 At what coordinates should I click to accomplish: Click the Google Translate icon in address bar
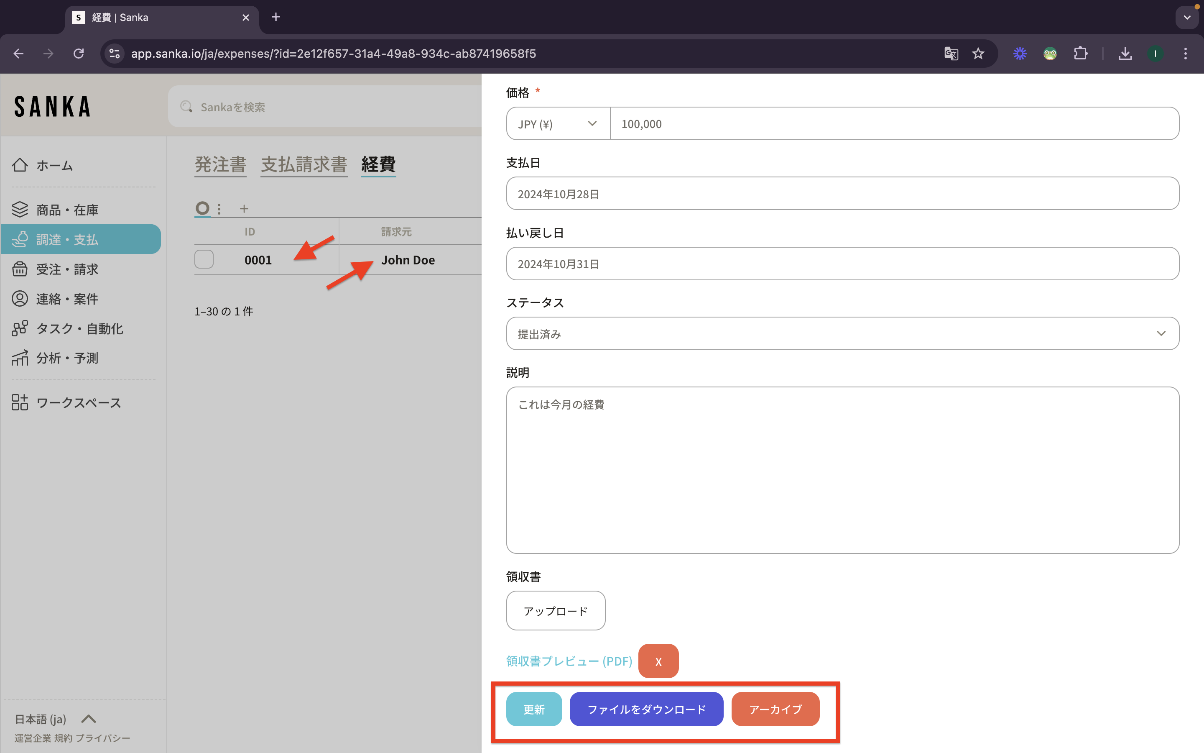coord(951,53)
